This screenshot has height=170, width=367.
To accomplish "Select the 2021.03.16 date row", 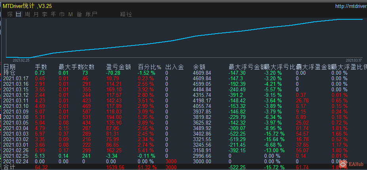I will tap(16, 84).
